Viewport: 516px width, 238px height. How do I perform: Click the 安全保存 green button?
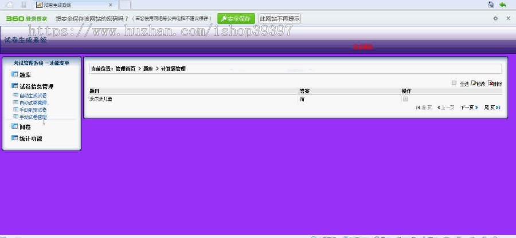pyautogui.click(x=236, y=19)
